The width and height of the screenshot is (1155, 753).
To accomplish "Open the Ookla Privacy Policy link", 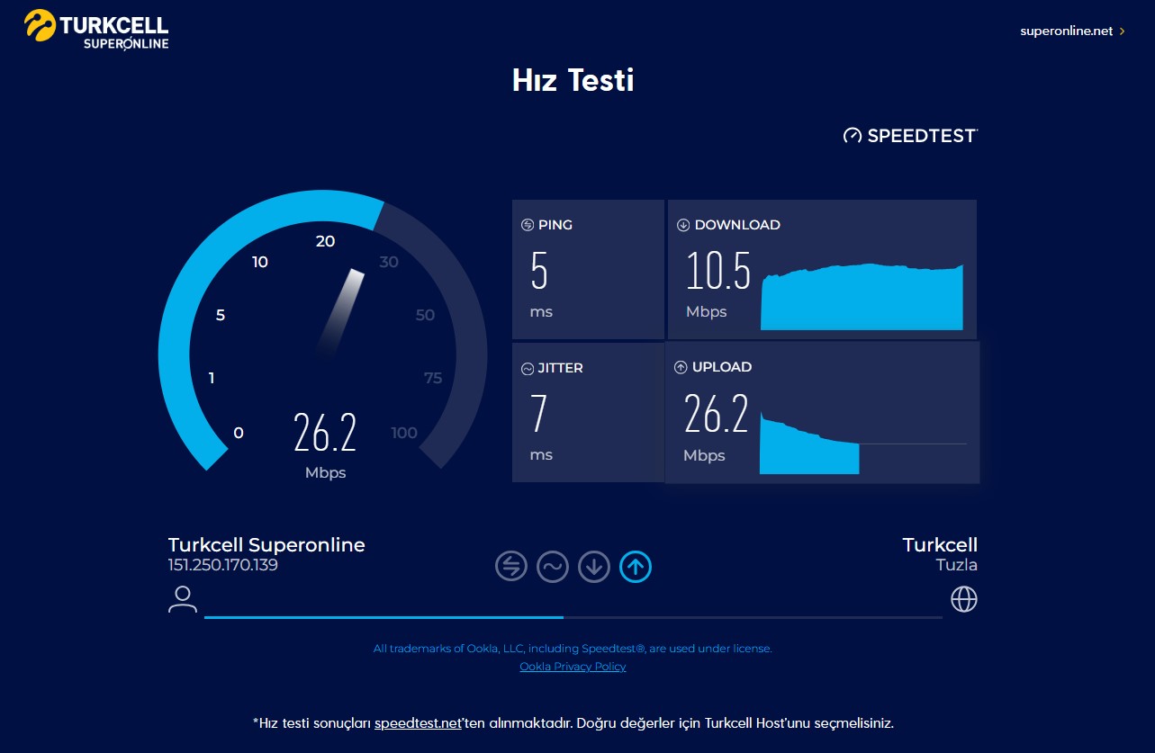I will [x=573, y=667].
